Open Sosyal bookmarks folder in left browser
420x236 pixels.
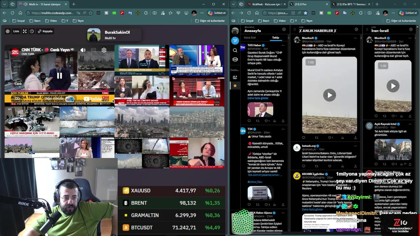(x=18, y=21)
